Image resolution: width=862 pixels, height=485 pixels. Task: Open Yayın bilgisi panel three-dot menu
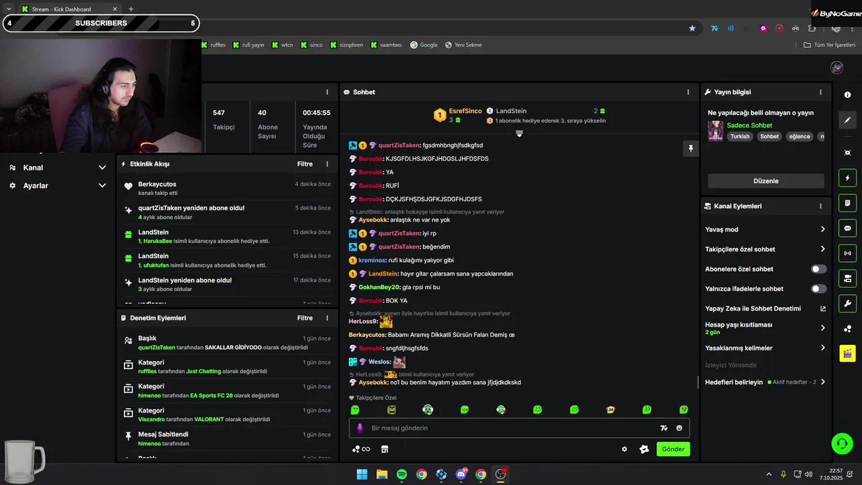(820, 92)
